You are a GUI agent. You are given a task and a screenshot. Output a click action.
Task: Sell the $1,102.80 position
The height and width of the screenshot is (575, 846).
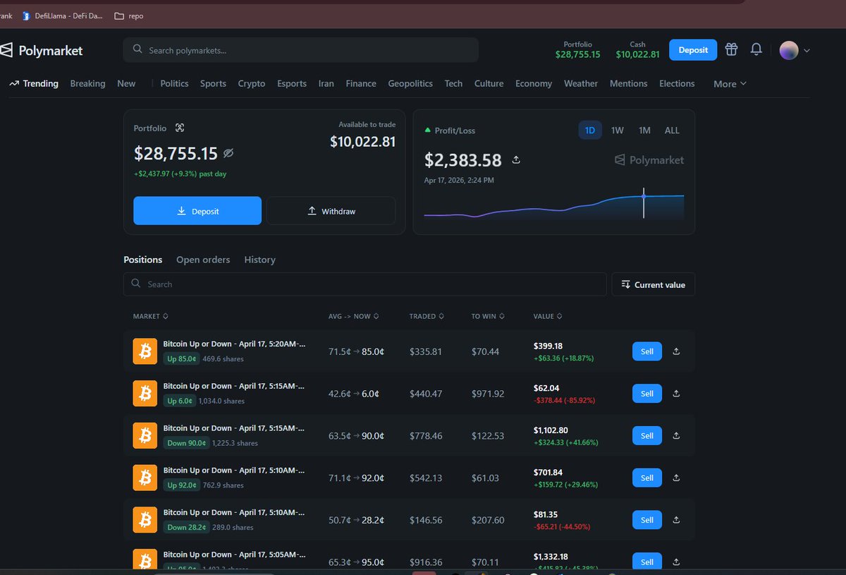click(647, 435)
